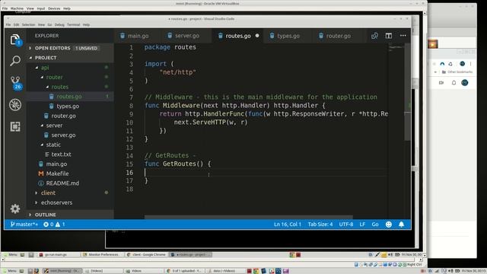Viewport: 487px width, 274px height.
Task: Open routes.go in the file tree
Action: [69, 97]
